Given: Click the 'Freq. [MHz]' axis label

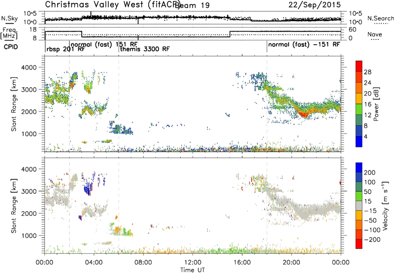Looking at the screenshot, I should [x=9, y=33].
